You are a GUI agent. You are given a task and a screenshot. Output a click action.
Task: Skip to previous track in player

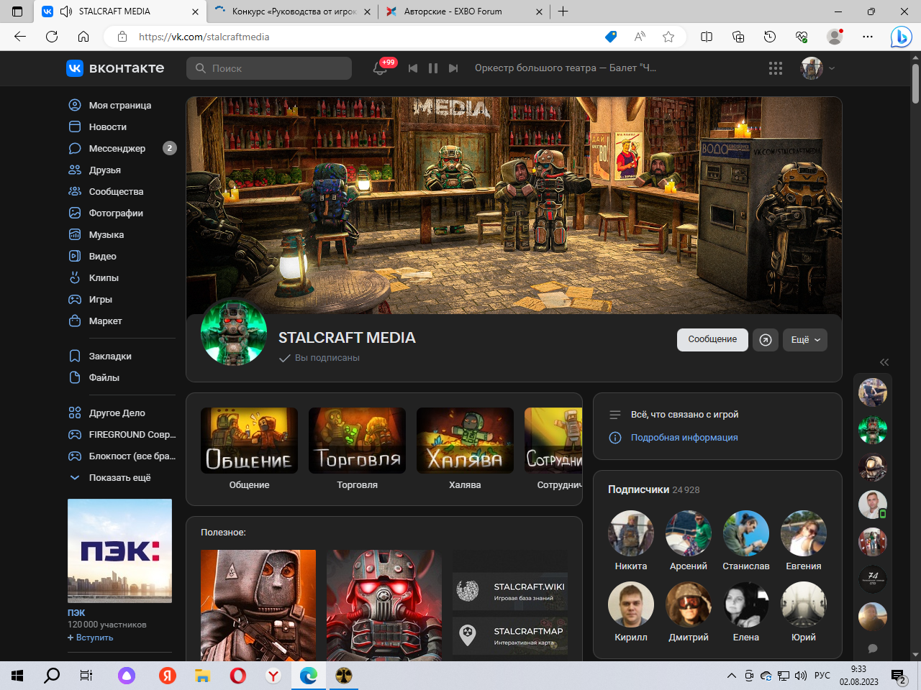pyautogui.click(x=413, y=68)
